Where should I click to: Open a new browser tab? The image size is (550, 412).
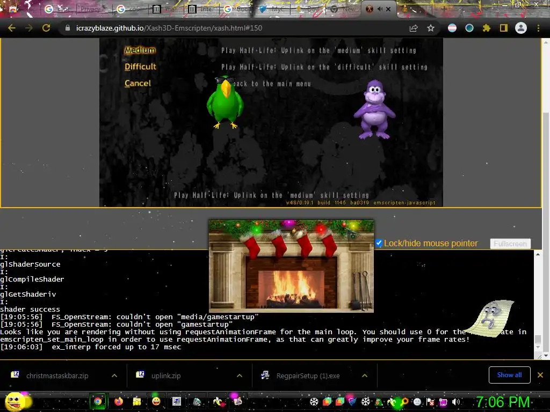(444, 9)
